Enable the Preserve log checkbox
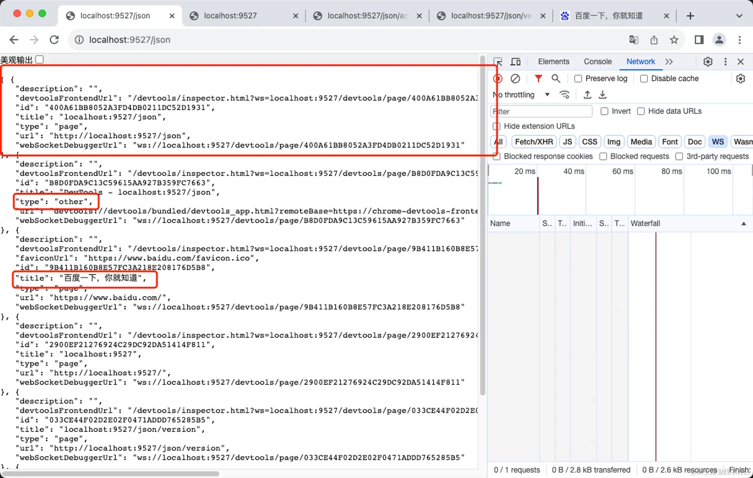Screen dimensions: 753x478 pyautogui.click(x=578, y=79)
